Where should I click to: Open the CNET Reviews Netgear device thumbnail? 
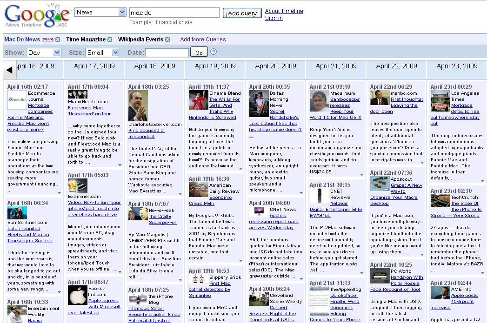(x=320, y=196)
